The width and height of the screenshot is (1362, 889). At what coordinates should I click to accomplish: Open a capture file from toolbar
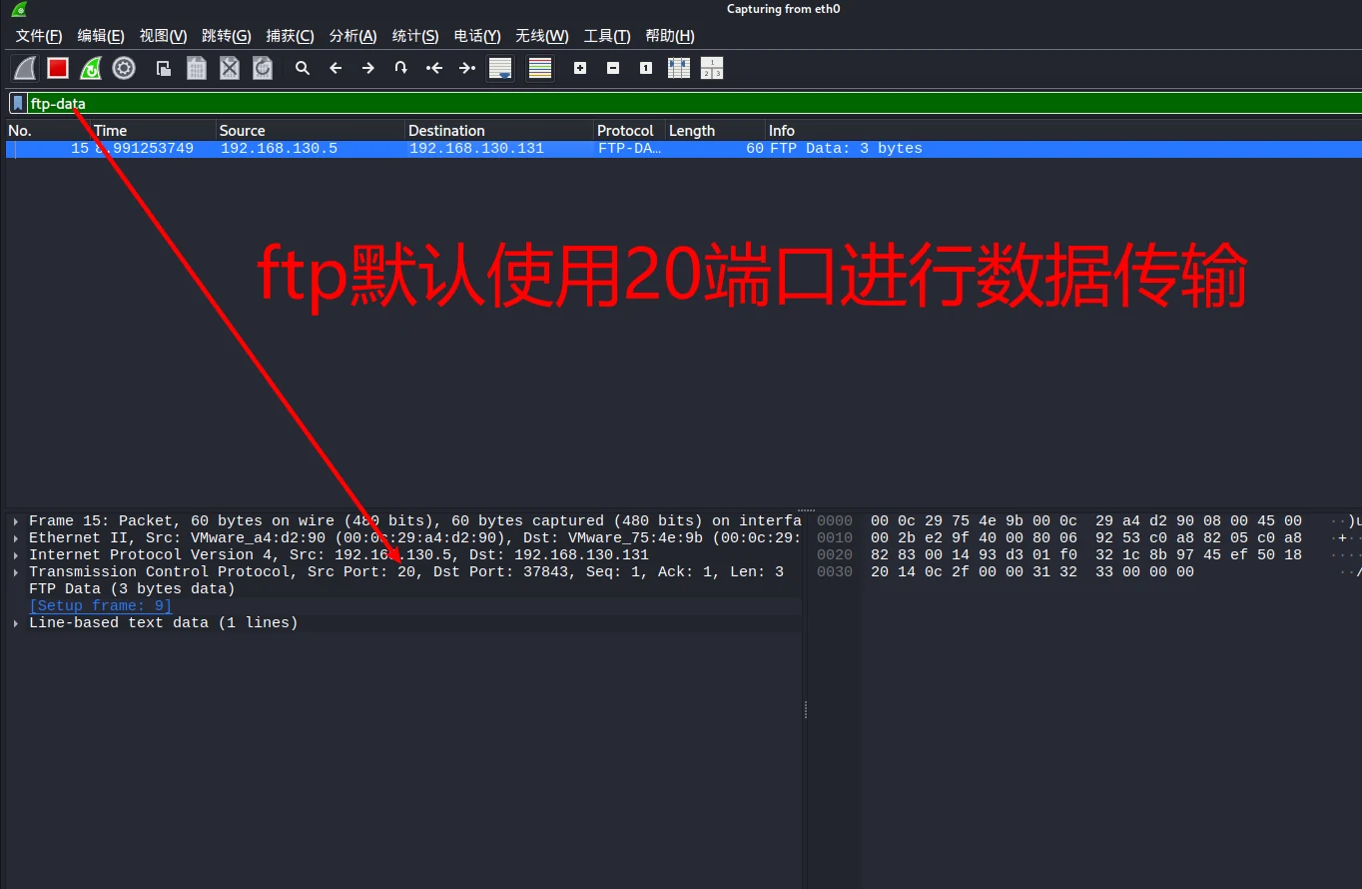[164, 68]
